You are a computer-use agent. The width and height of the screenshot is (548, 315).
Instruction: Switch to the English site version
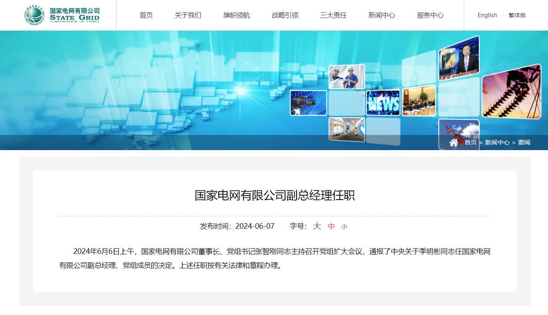[x=487, y=15]
